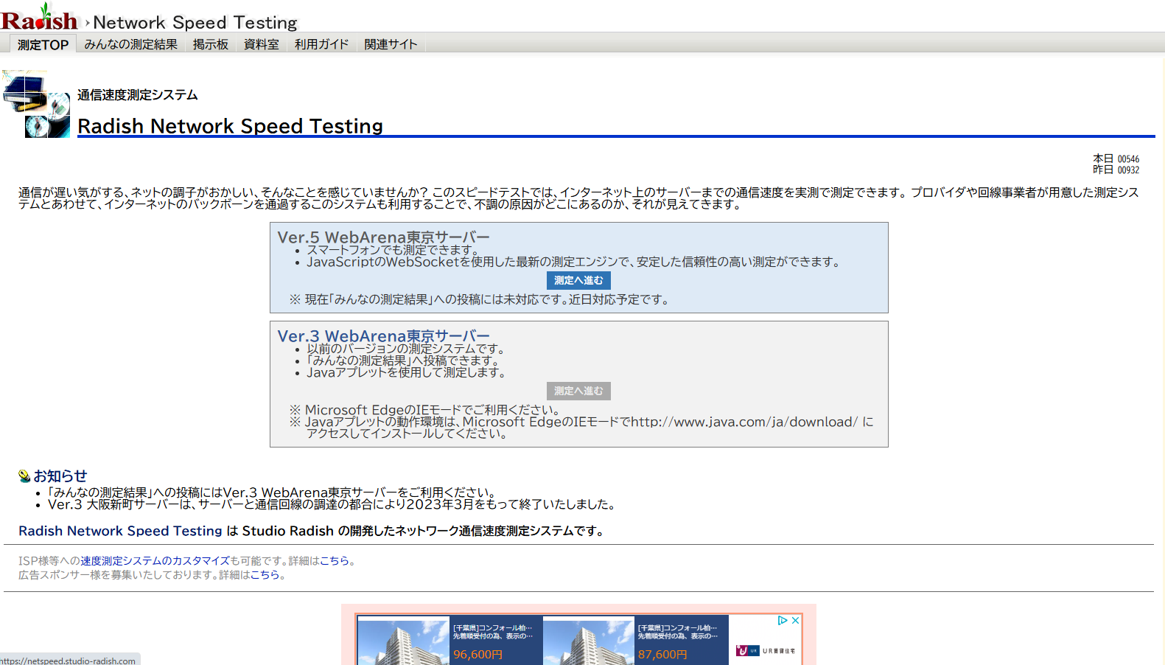Close the advertisement with X icon
This screenshot has height=665, width=1165.
point(795,621)
